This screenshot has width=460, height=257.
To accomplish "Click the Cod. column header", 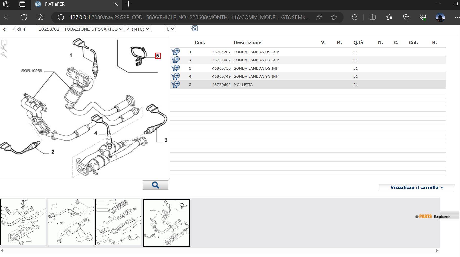I will tap(200, 42).
